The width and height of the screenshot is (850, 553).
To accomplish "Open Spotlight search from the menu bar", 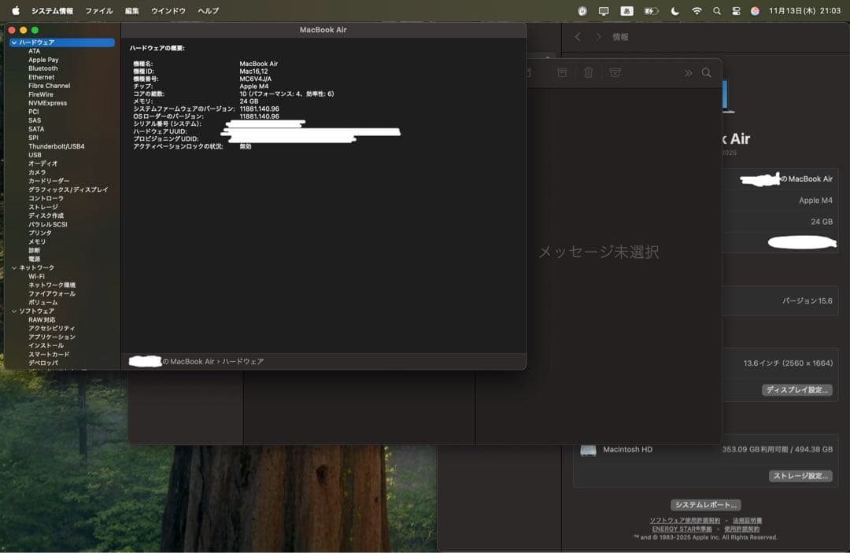I will click(717, 10).
